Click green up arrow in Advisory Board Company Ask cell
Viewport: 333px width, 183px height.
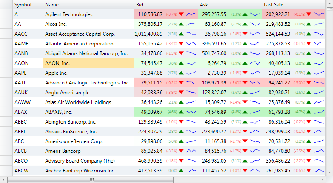point(245,161)
